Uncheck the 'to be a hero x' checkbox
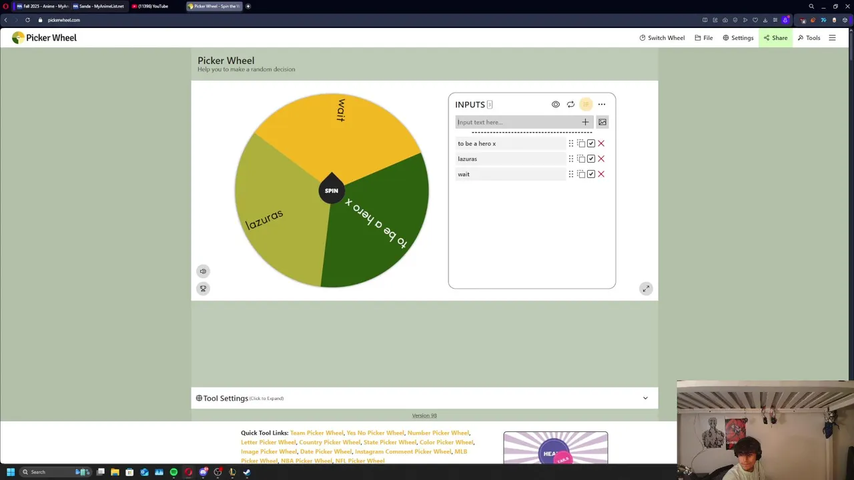This screenshot has width=854, height=480. click(x=591, y=143)
